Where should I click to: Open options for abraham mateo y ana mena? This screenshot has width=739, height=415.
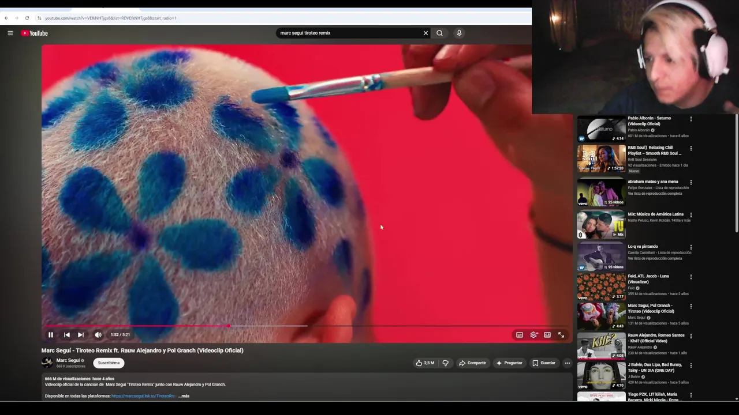691,182
